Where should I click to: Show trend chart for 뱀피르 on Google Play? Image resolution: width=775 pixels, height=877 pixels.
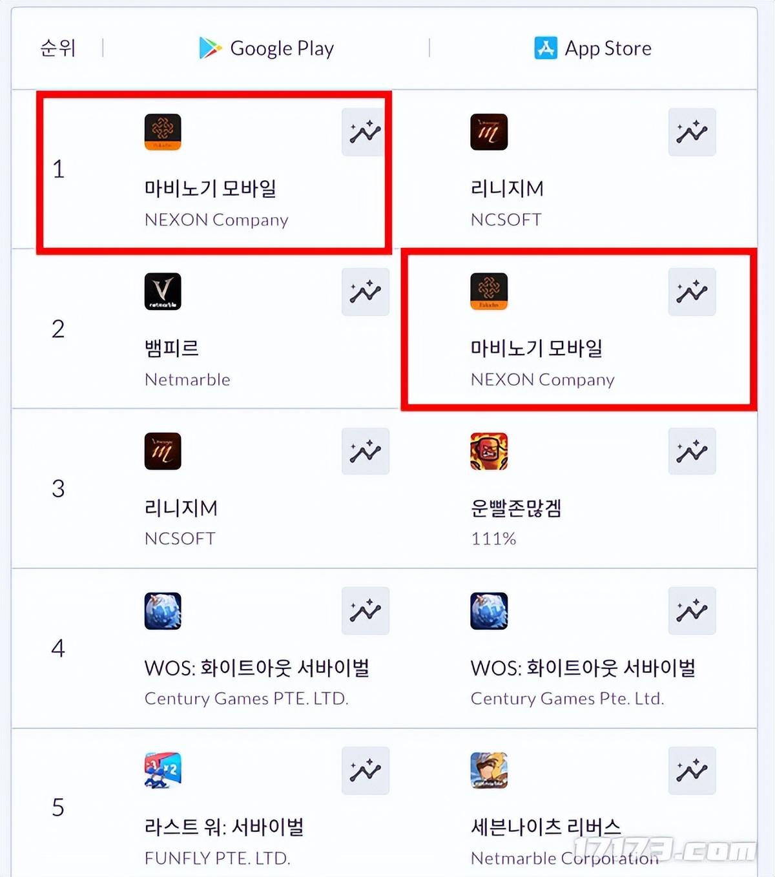tap(365, 292)
